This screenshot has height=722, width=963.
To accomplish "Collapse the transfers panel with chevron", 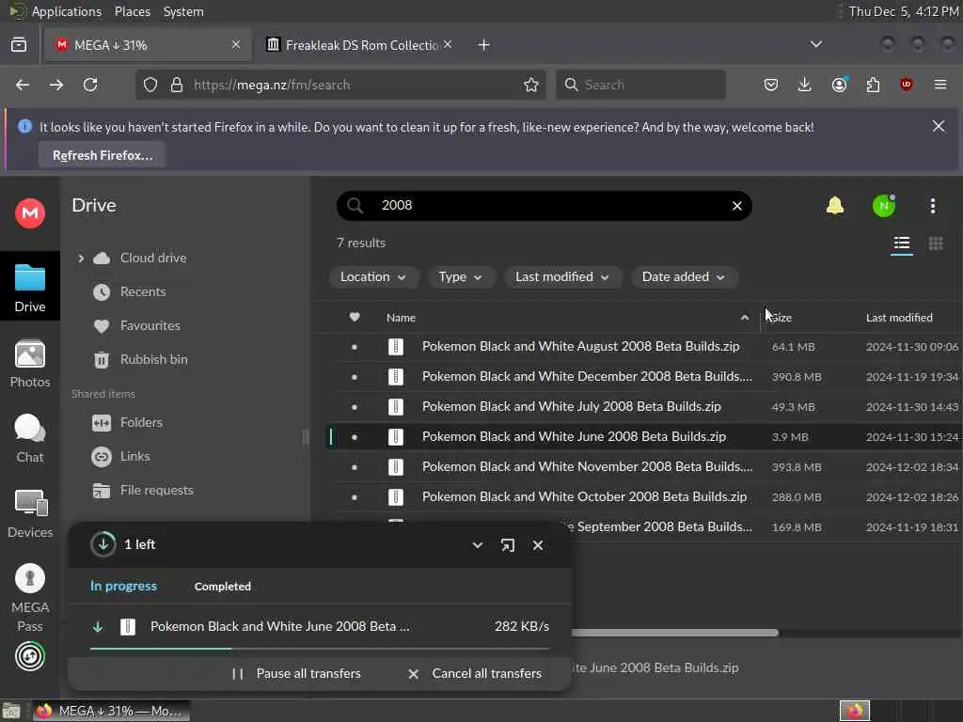I will (477, 545).
